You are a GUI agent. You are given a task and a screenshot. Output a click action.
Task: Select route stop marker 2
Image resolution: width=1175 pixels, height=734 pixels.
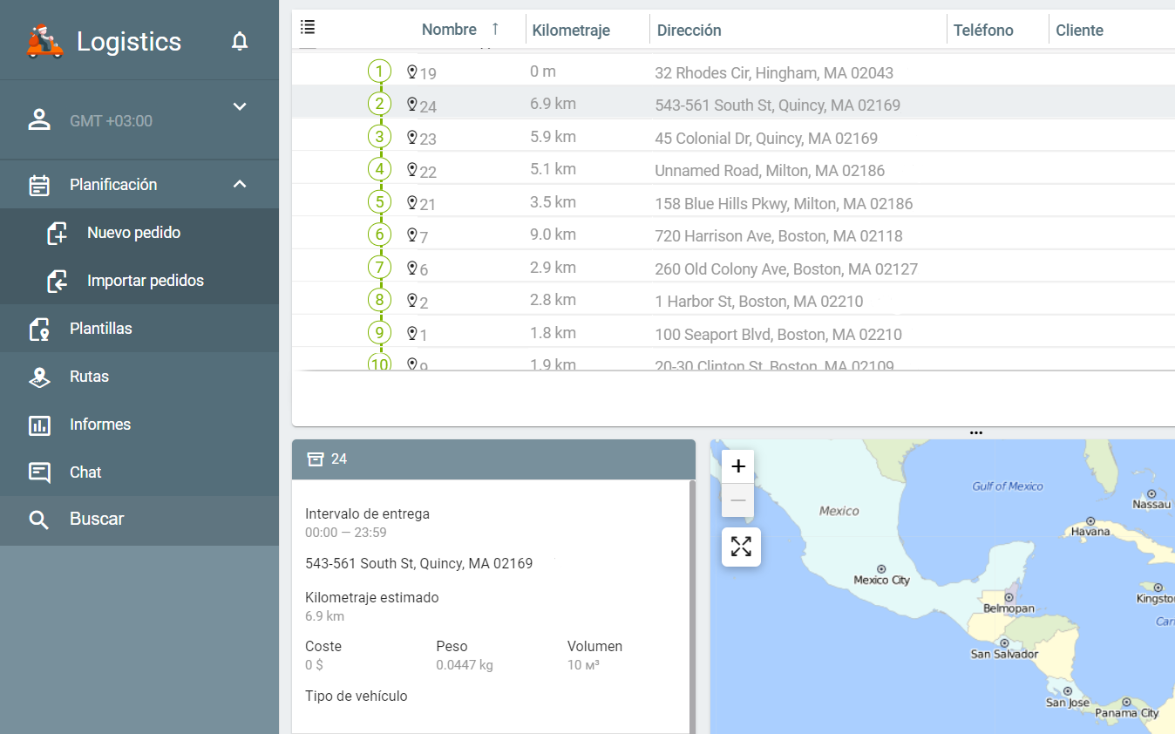(379, 104)
